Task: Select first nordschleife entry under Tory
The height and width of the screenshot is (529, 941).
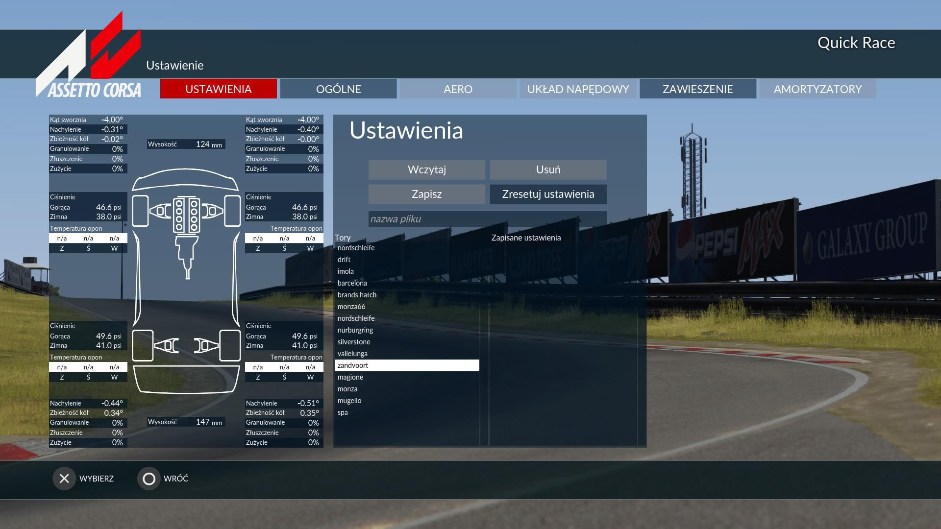Action: click(x=407, y=248)
